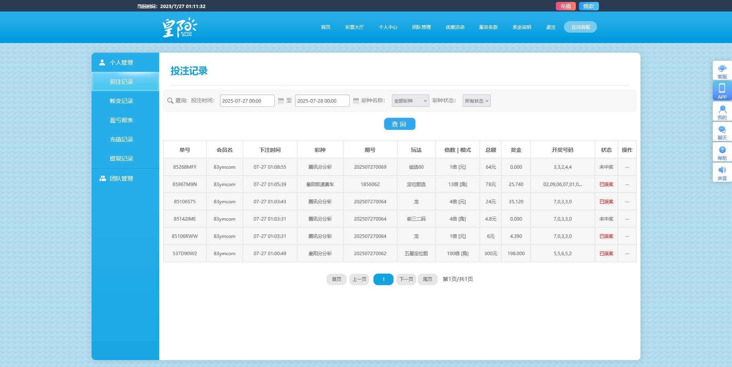Click the 开奖号码 column header
732x367 pixels.
point(562,150)
